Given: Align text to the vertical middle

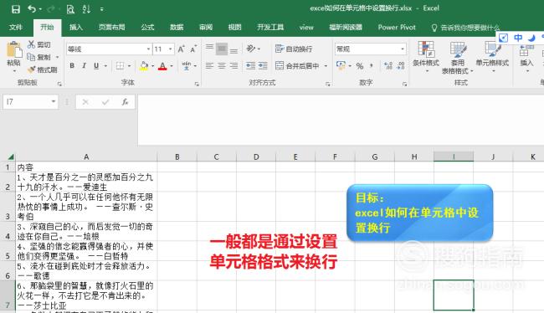Looking at the screenshot, I should pyautogui.click(x=222, y=49).
